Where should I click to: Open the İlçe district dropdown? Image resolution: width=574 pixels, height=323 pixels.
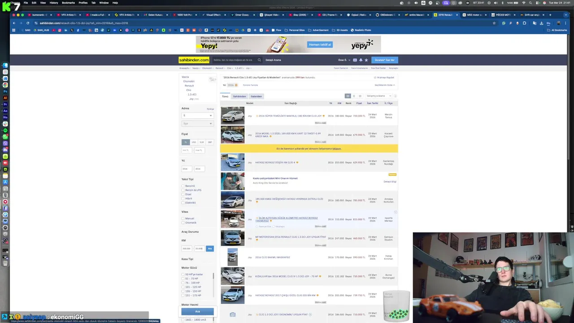[x=197, y=123]
